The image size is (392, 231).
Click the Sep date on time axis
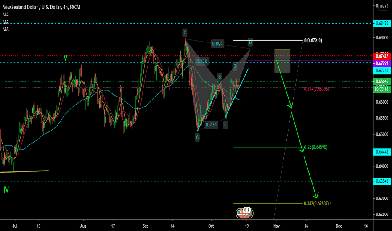click(x=146, y=226)
